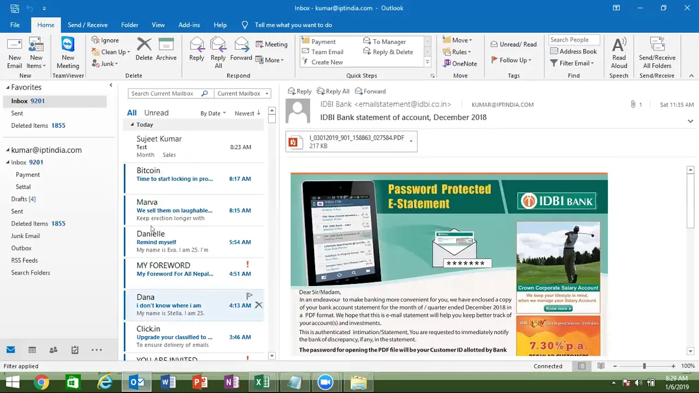
Task: Open the TeamViewer New Meeting button
Action: (68, 53)
